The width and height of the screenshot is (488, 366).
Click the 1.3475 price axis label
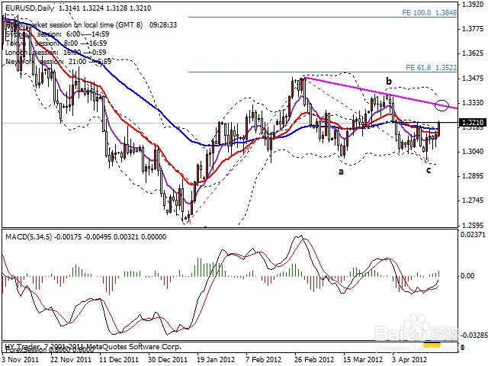473,78
